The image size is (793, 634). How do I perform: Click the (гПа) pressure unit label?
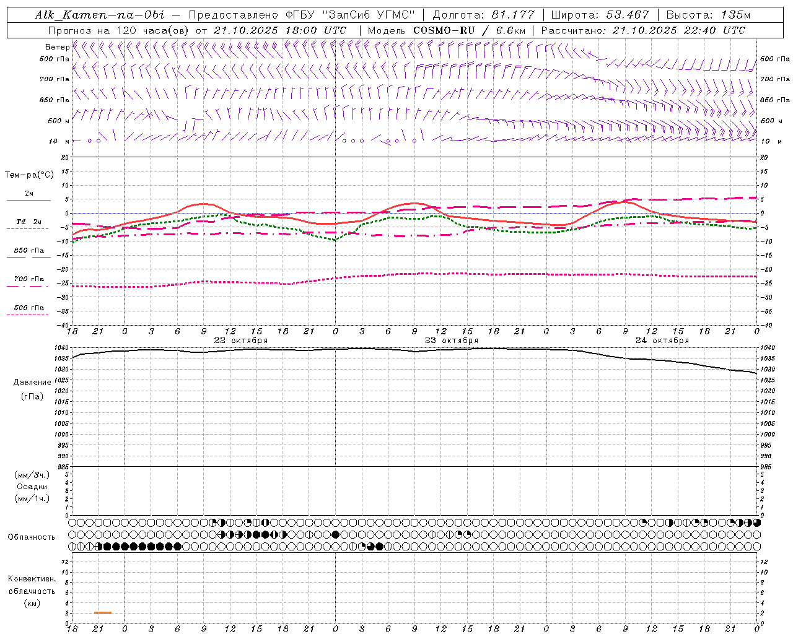(x=32, y=397)
